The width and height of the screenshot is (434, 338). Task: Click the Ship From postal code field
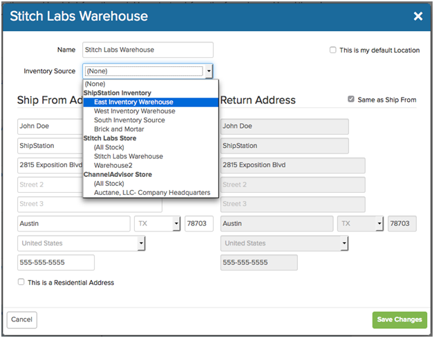pyautogui.click(x=199, y=224)
